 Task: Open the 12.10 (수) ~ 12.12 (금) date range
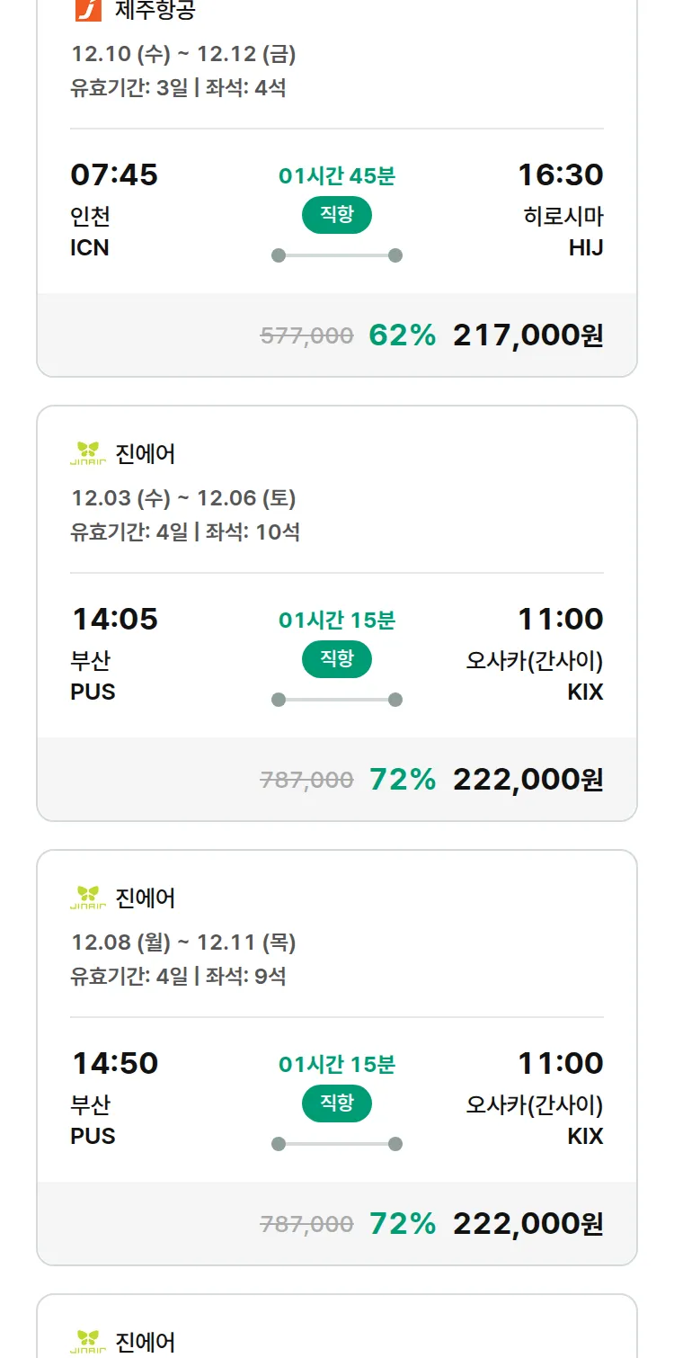coord(183,54)
